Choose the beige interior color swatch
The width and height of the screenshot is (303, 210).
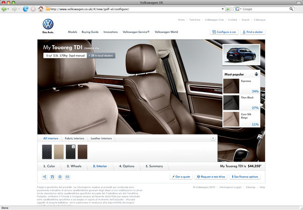point(59,152)
